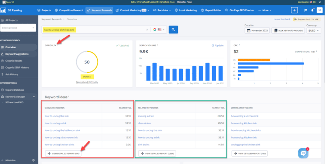
Task: Open the SE user avatar menu
Action: coord(320,10)
